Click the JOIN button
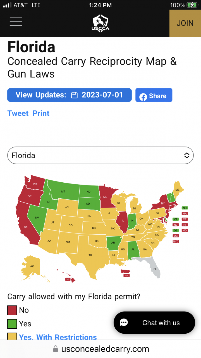 coord(185,23)
